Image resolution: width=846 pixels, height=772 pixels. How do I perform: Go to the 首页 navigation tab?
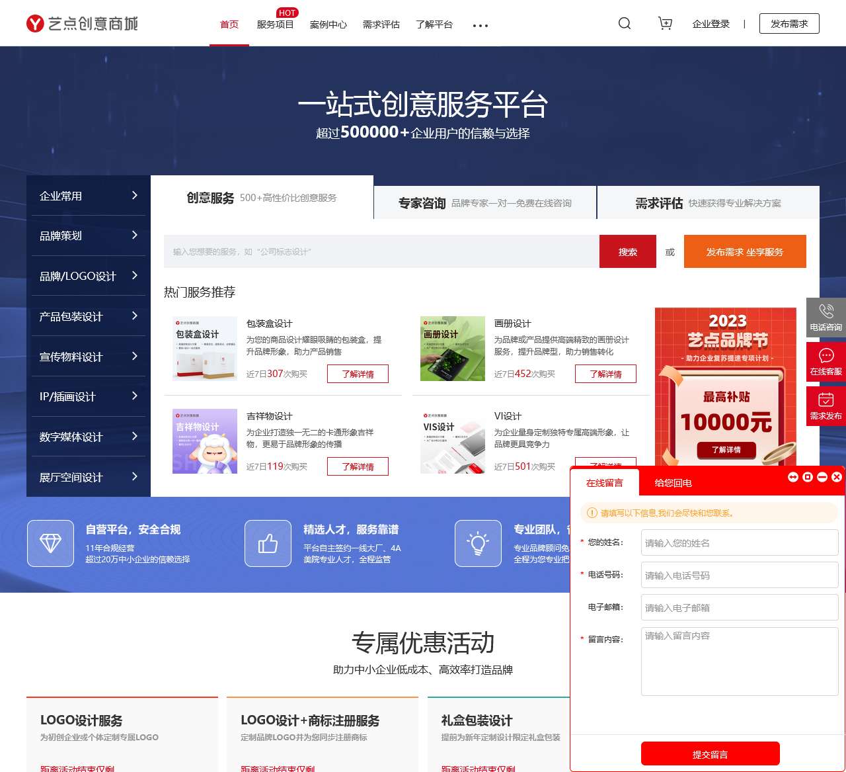(x=229, y=24)
